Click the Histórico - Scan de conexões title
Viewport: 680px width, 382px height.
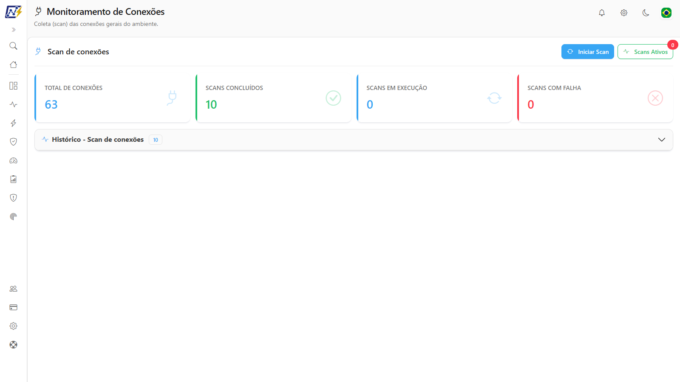[x=98, y=140]
